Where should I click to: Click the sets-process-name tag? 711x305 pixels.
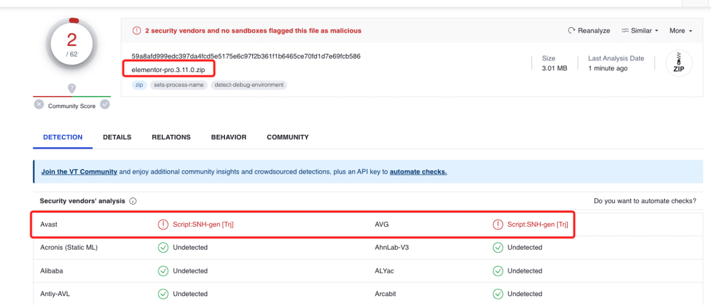179,85
